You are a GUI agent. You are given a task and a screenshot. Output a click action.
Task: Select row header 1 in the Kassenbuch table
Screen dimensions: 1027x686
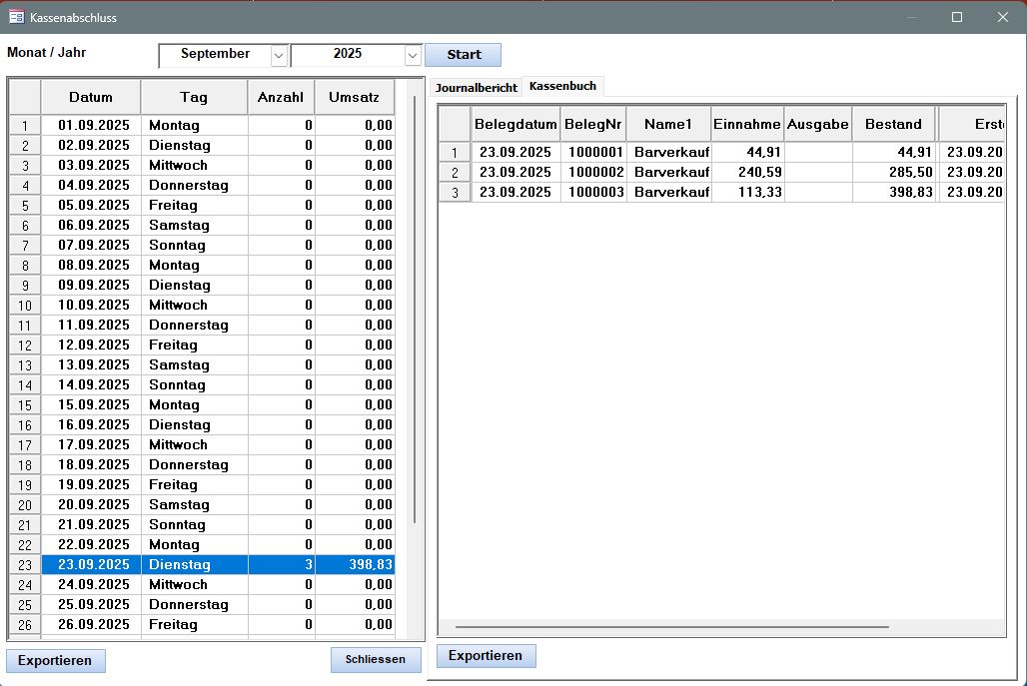[455, 153]
